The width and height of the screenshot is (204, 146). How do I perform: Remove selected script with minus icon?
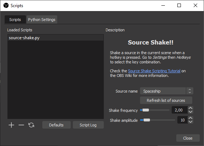click(x=21, y=125)
